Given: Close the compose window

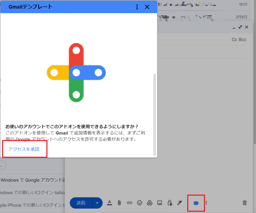Looking at the screenshot, I should tap(246, 27).
